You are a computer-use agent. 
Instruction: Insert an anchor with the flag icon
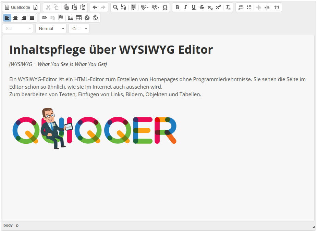pyautogui.click(x=61, y=18)
